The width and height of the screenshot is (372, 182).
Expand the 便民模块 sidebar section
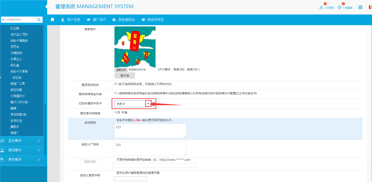click(x=39, y=160)
